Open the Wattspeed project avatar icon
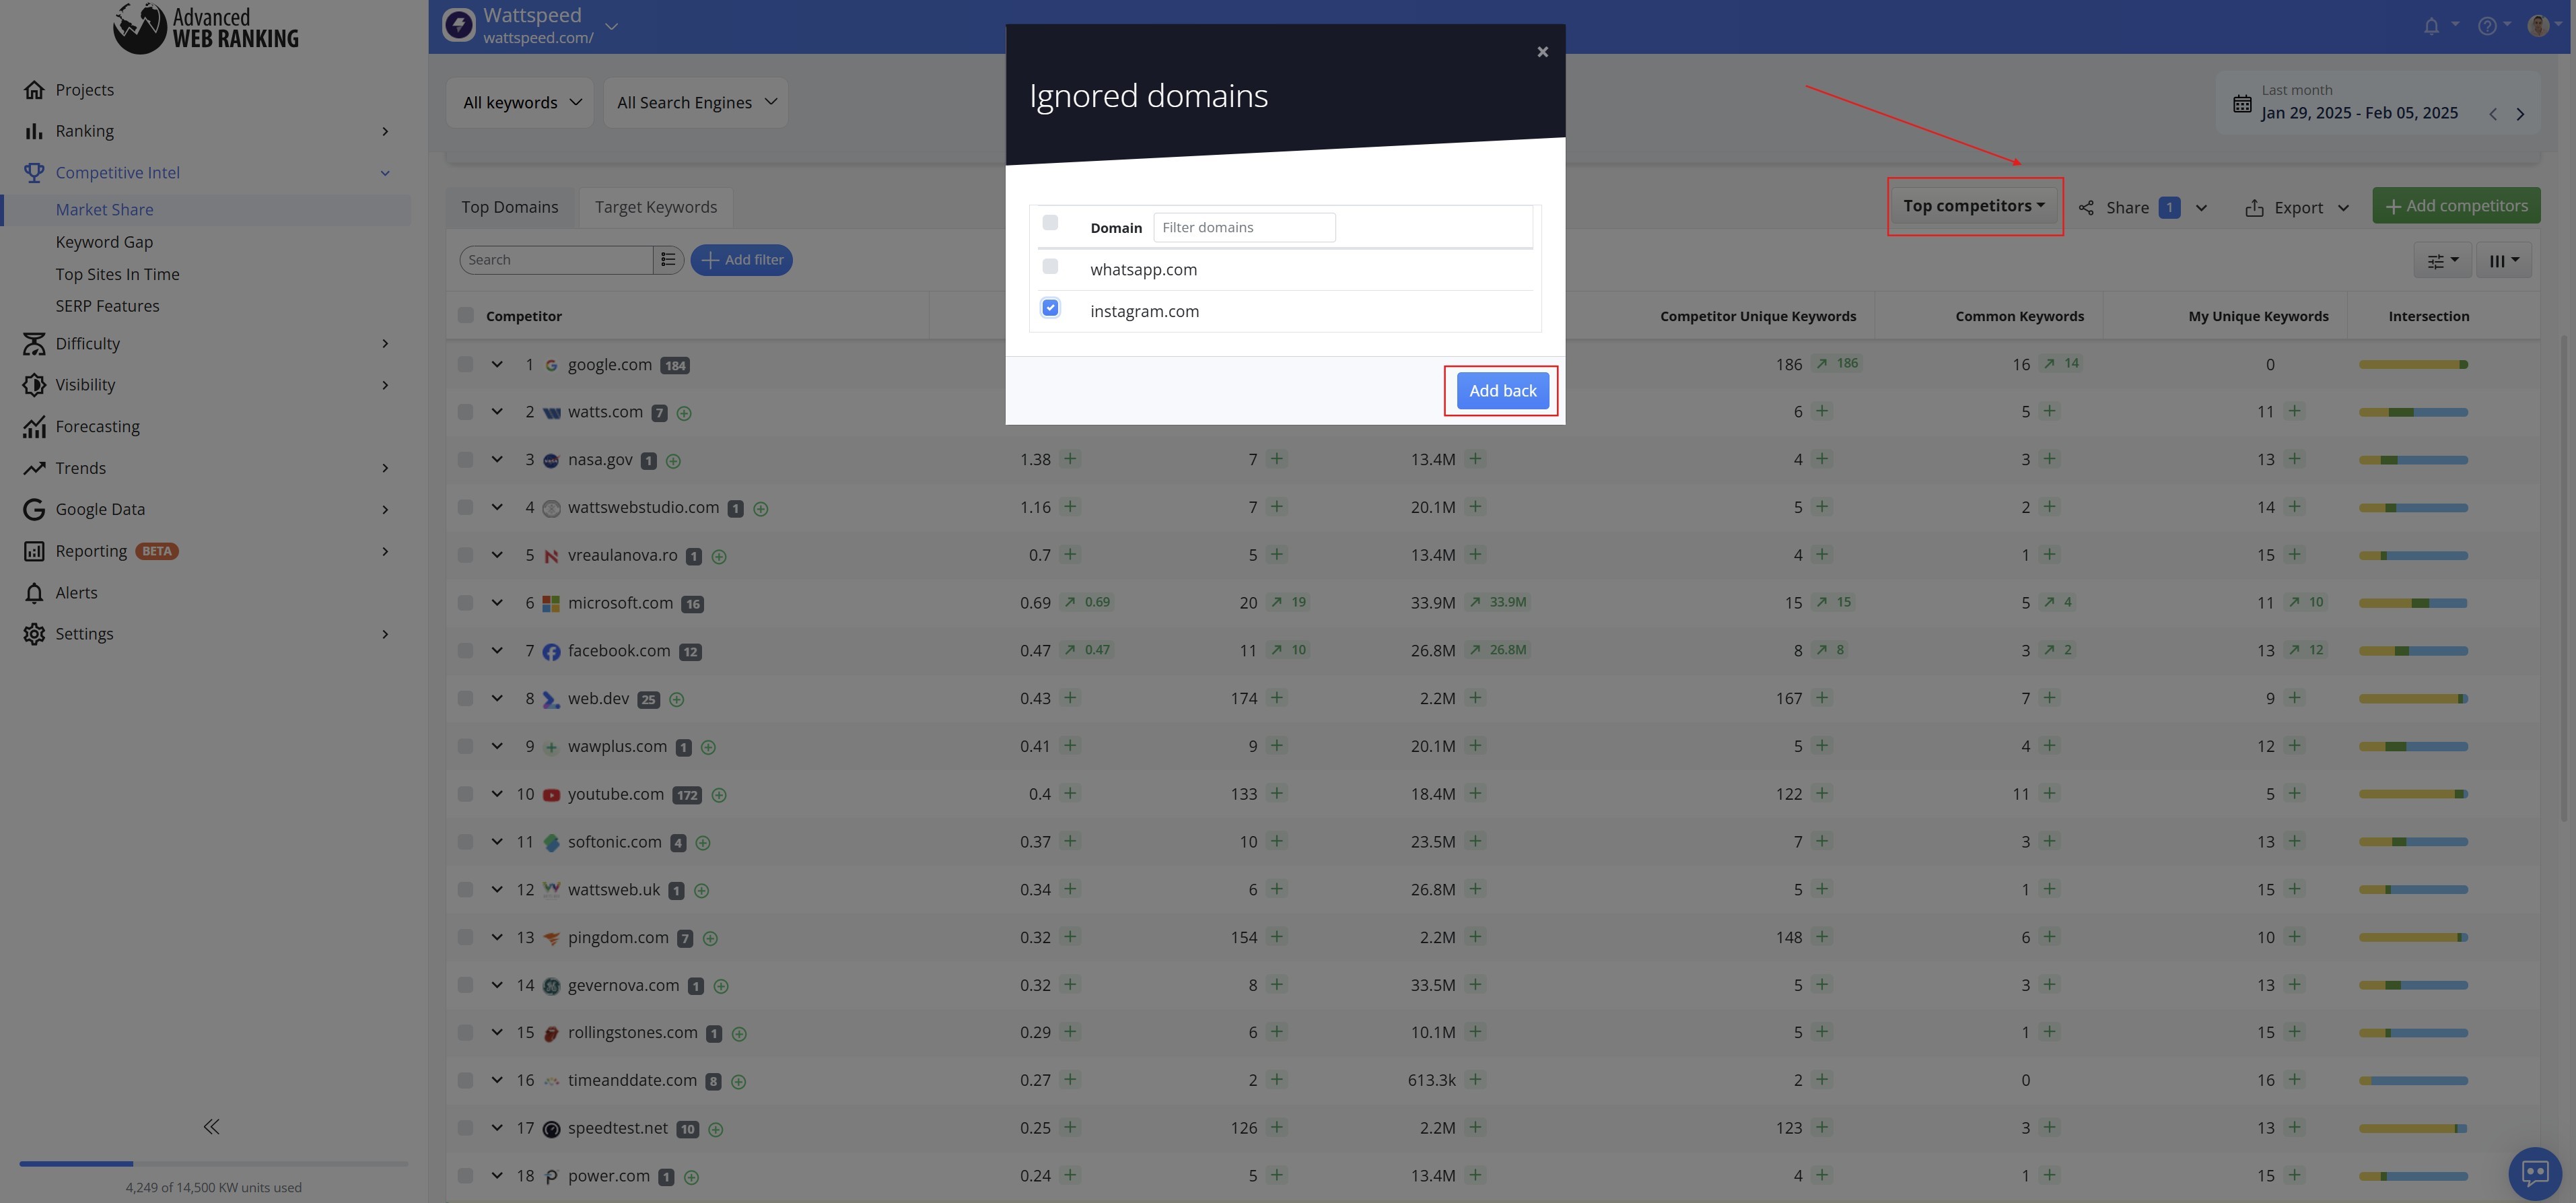Viewport: 2576px width, 1203px height. (459, 25)
